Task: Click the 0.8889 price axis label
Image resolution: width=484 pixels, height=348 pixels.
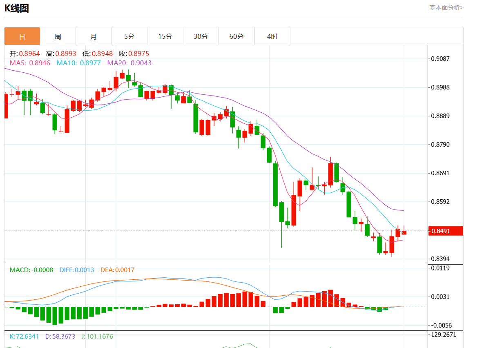Action: (x=440, y=116)
